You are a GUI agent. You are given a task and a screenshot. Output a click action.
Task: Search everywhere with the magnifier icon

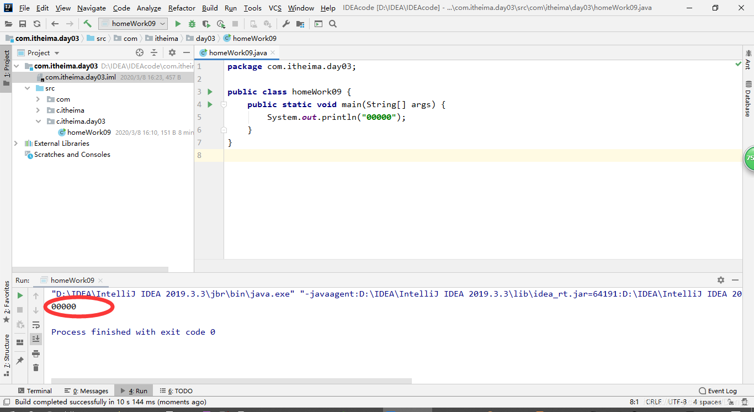coord(333,24)
